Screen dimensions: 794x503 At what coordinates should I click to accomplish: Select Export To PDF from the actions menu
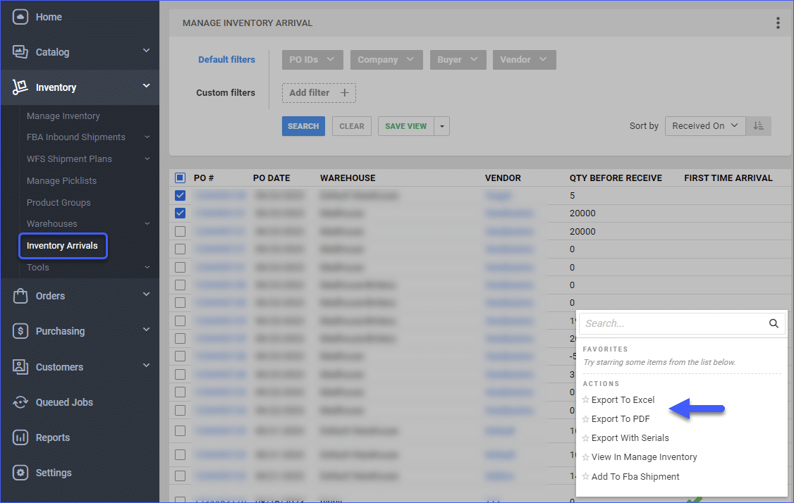(621, 418)
